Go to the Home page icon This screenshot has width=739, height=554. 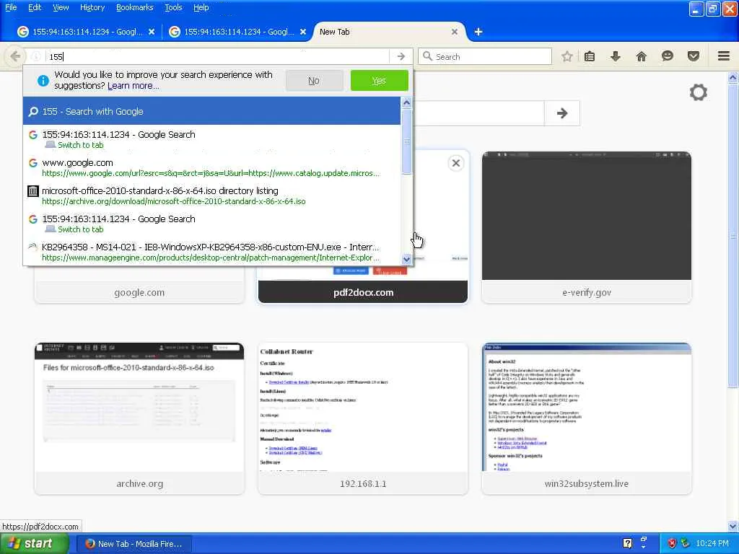click(641, 56)
